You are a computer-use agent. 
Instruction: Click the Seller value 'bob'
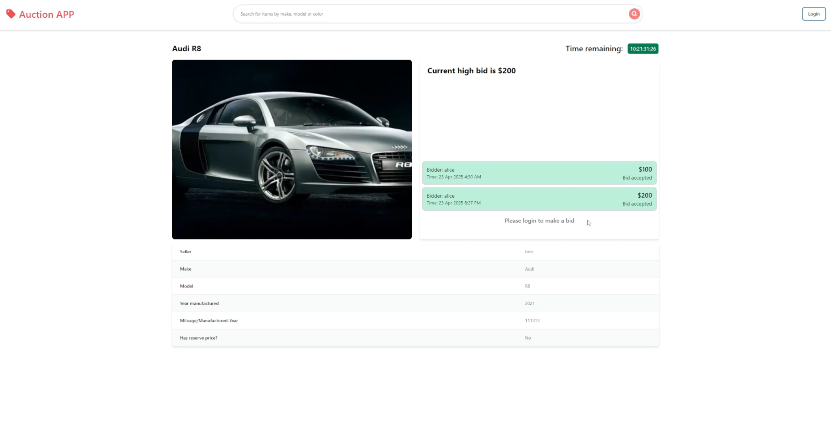pos(529,252)
